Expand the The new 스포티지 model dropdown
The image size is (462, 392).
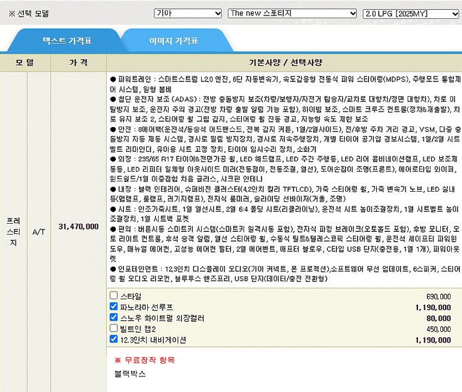292,14
